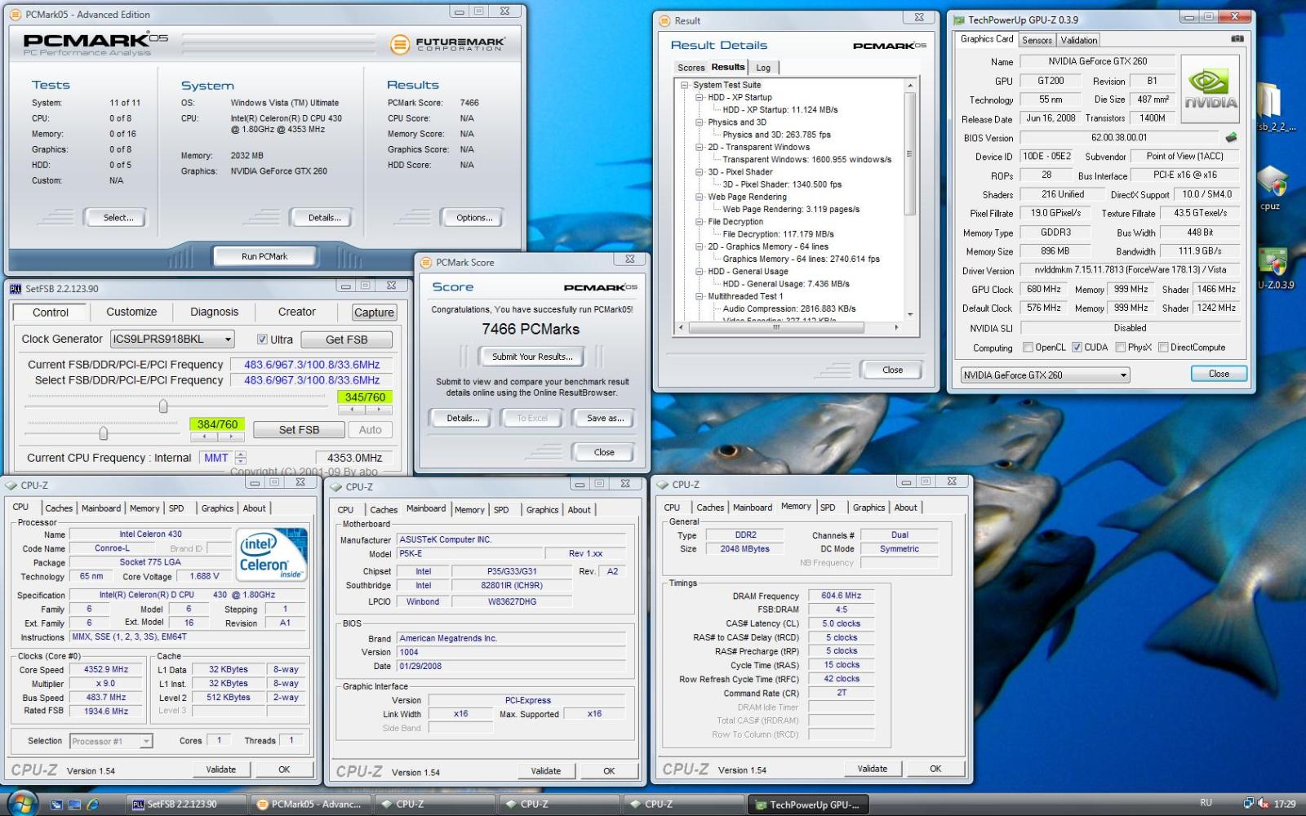The width and height of the screenshot is (1306, 816).
Task: Click the TechPowerUp GPU taskbar button
Action: [x=808, y=805]
